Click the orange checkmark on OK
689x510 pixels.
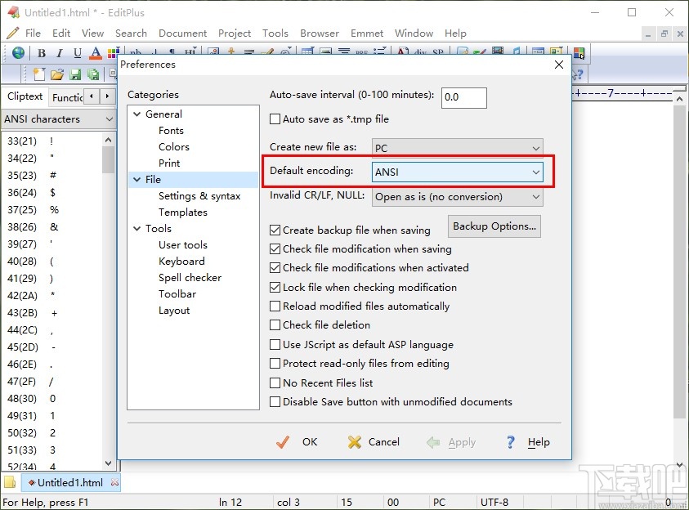point(283,442)
